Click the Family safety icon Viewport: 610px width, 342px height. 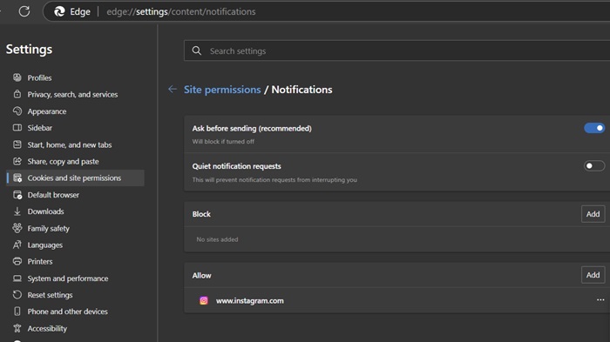pyautogui.click(x=17, y=228)
